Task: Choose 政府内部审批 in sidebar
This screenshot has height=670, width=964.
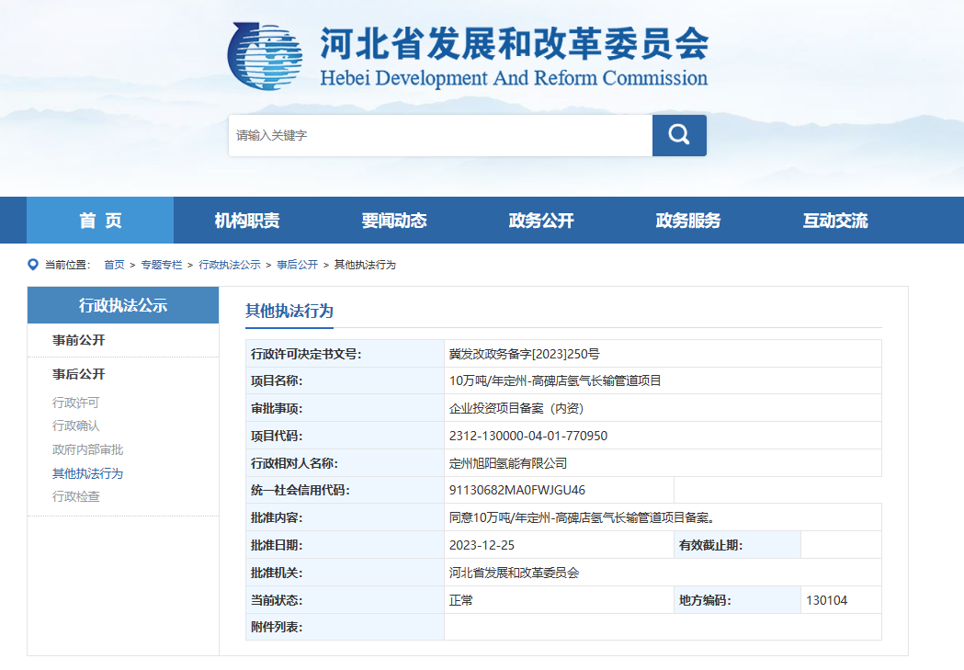Action: [x=87, y=449]
